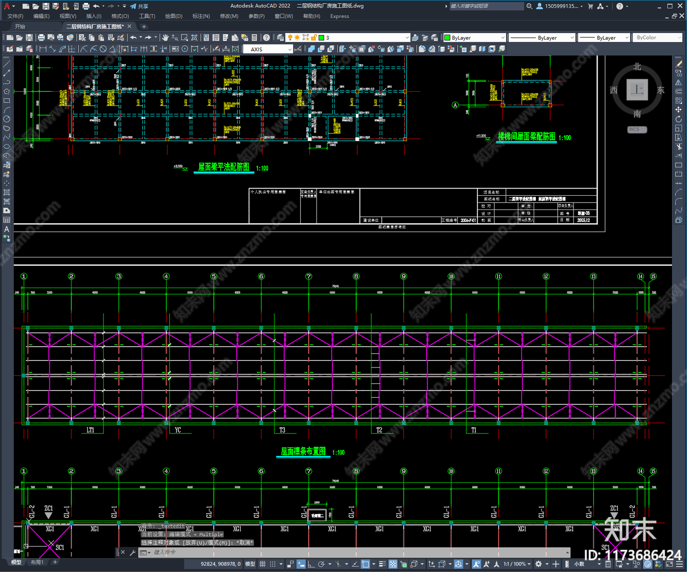
Task: Click the search magnifier icon in the title bar
Action: pyautogui.click(x=529, y=6)
